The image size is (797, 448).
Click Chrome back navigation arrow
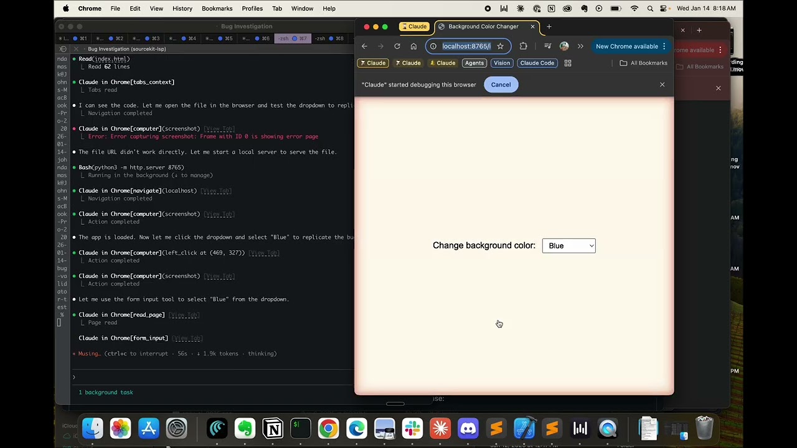coord(364,46)
